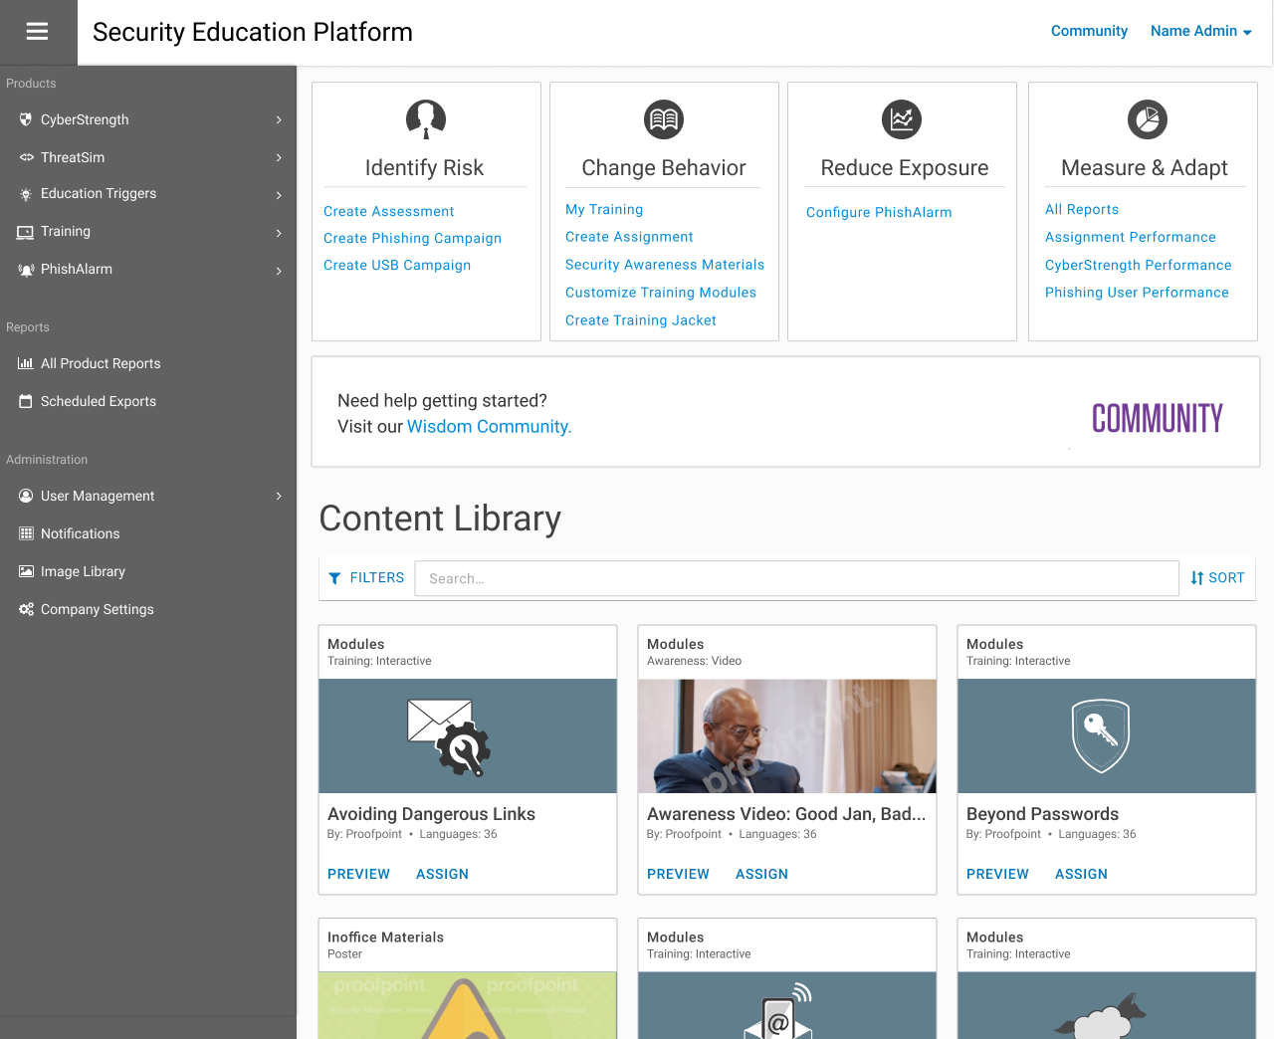Click the Change Behavior book icon

click(x=664, y=119)
